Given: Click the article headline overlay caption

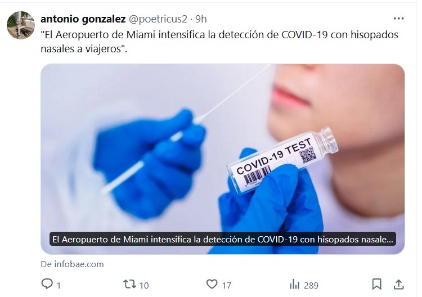Looking at the screenshot, I should tap(223, 239).
